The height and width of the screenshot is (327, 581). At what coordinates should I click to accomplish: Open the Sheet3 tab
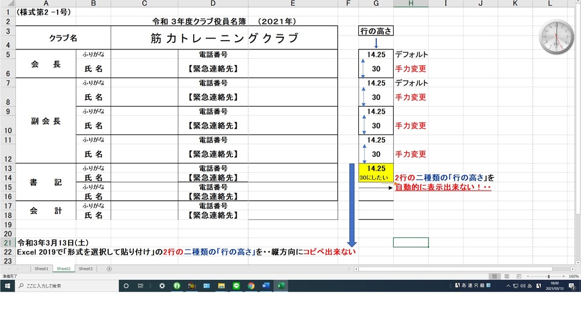tap(85, 269)
